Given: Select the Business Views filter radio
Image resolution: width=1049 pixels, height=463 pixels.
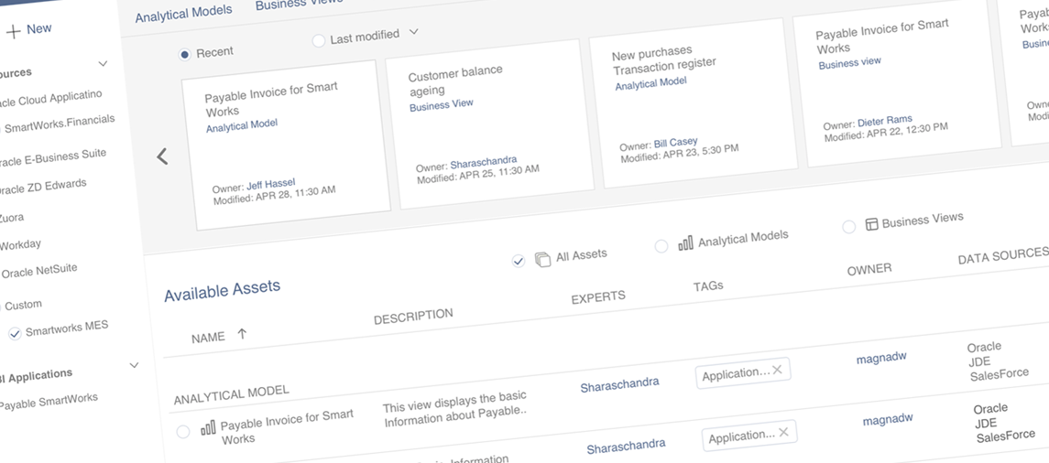Looking at the screenshot, I should [x=849, y=227].
